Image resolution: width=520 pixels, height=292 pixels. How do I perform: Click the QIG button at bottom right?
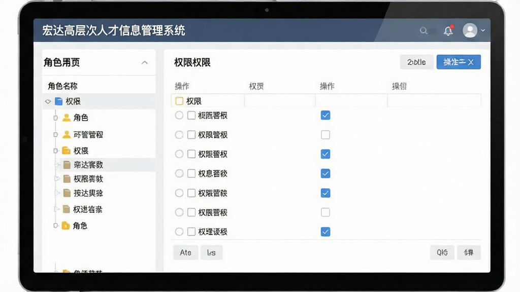pyautogui.click(x=442, y=252)
